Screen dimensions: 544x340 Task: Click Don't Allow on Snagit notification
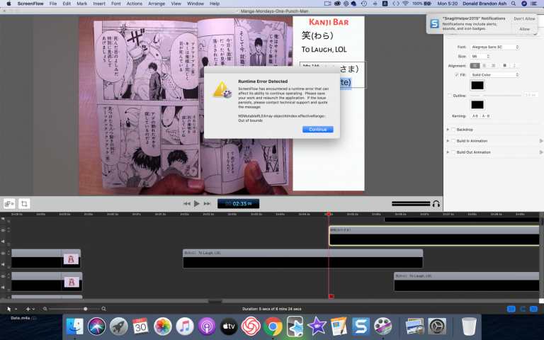(x=524, y=18)
